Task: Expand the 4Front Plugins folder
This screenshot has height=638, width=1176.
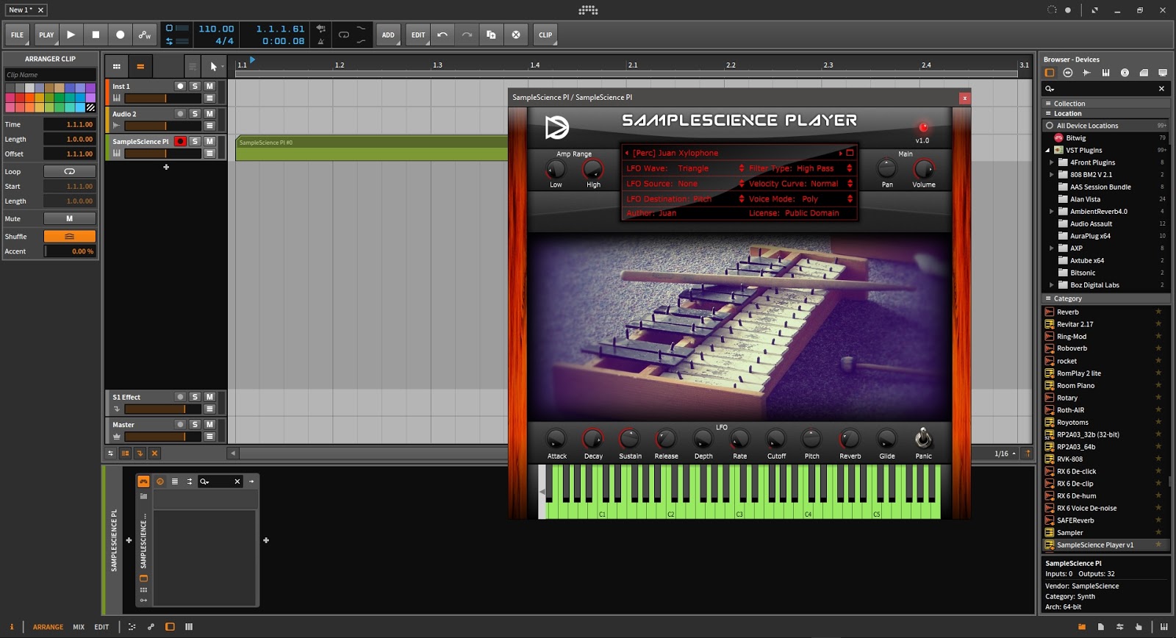Action: point(1051,162)
